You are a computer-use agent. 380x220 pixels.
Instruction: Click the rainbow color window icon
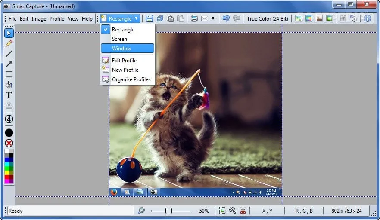click(x=309, y=18)
